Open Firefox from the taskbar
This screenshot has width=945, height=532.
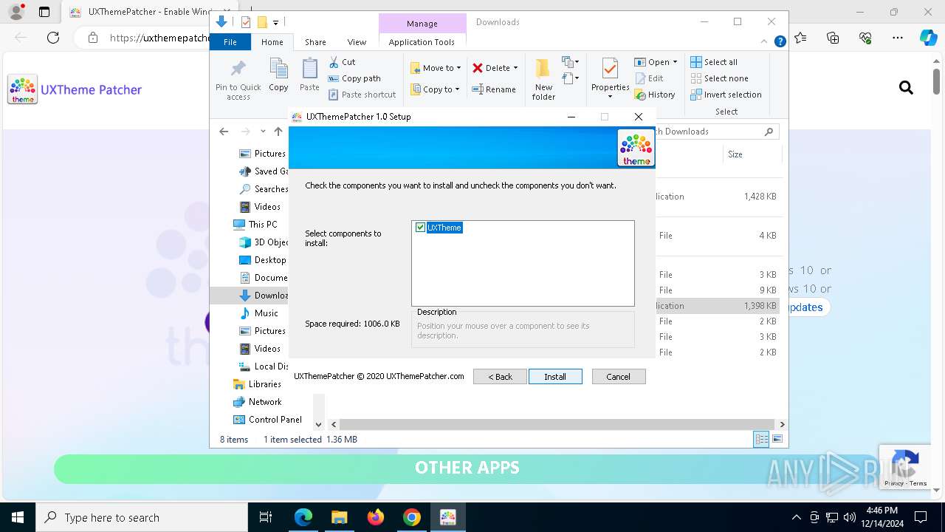click(x=375, y=517)
